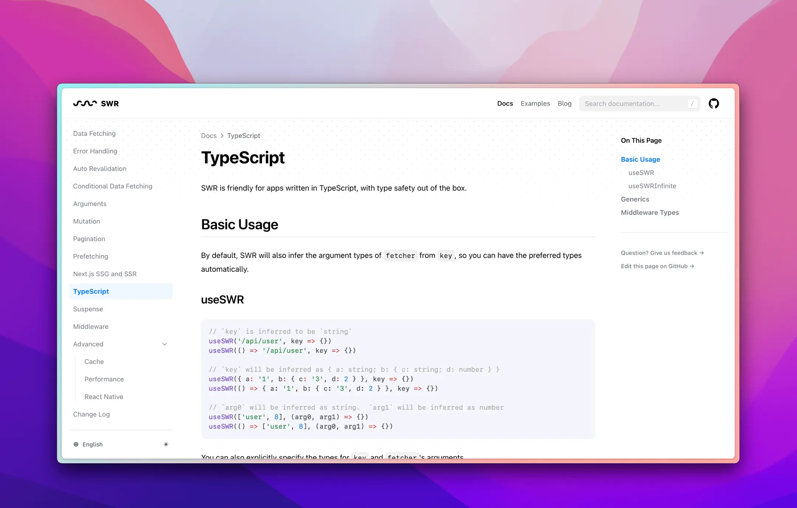Toggle the light/dark theme sun icon
The image size is (797, 508).
(x=166, y=444)
